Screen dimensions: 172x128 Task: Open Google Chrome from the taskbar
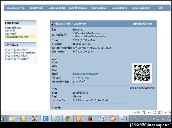click(68, 119)
